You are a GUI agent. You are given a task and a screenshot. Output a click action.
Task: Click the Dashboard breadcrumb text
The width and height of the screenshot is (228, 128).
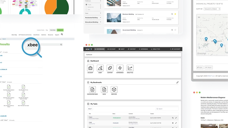(89, 55)
